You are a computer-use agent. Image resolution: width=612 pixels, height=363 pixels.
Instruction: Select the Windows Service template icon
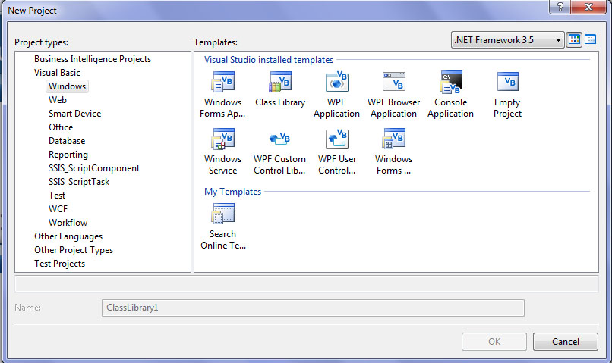click(x=223, y=139)
